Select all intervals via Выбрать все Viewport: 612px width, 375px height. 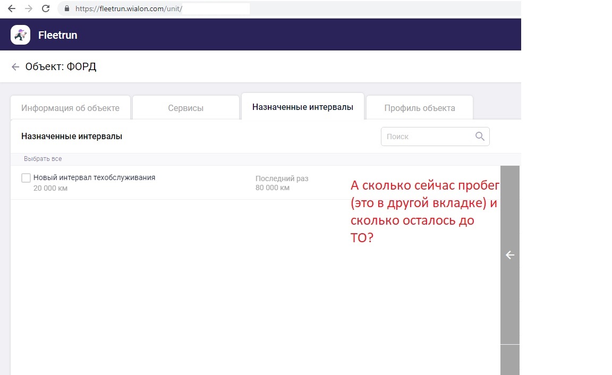point(43,159)
